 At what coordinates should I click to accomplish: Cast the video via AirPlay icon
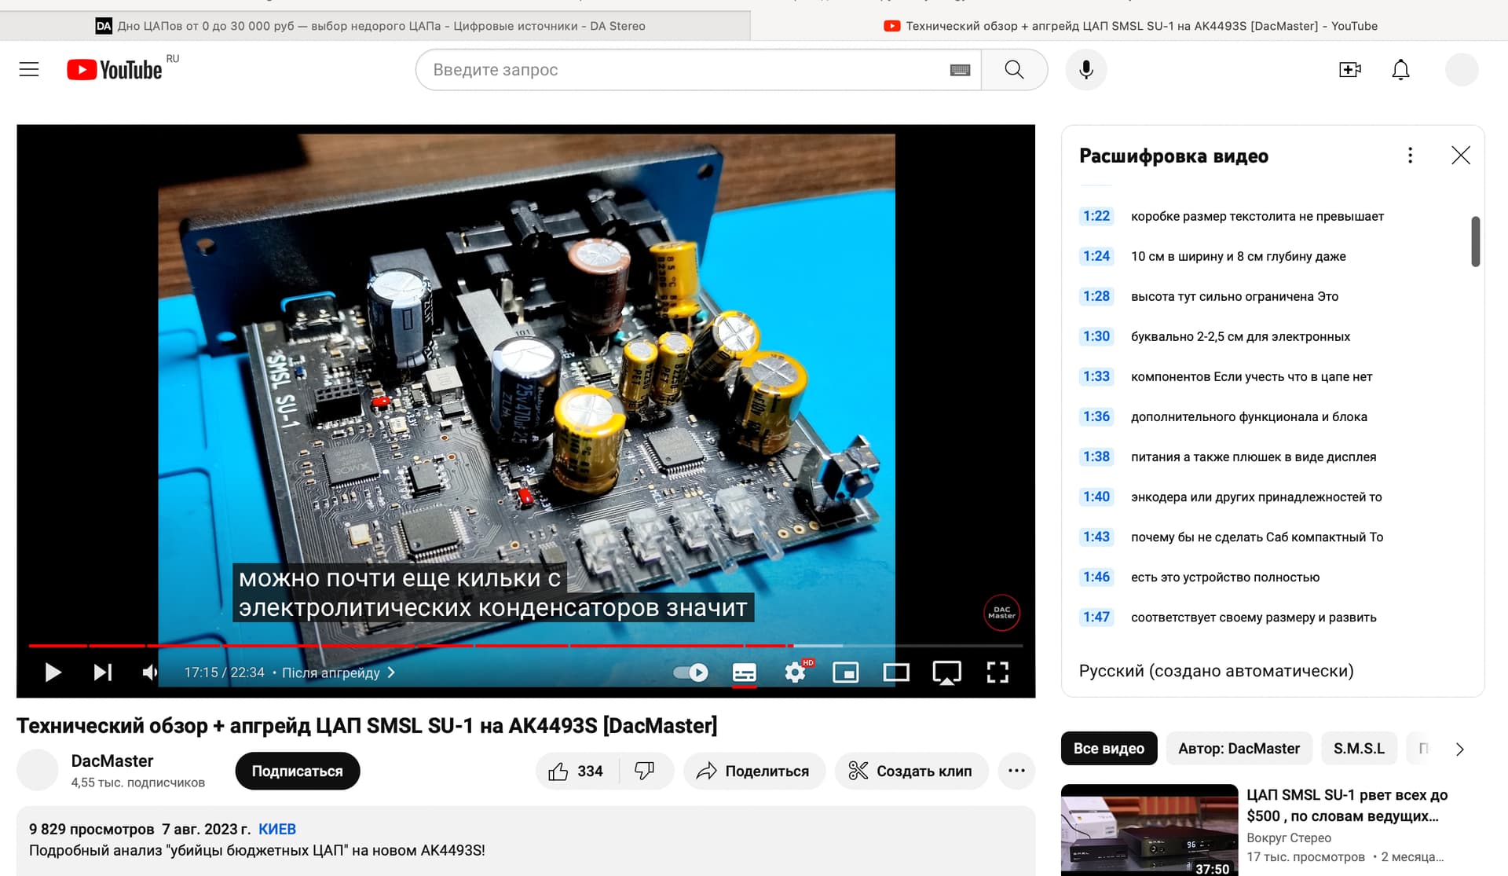(946, 673)
